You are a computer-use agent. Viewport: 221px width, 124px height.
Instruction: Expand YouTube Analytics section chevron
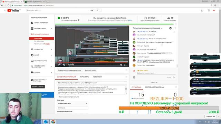click(51, 61)
